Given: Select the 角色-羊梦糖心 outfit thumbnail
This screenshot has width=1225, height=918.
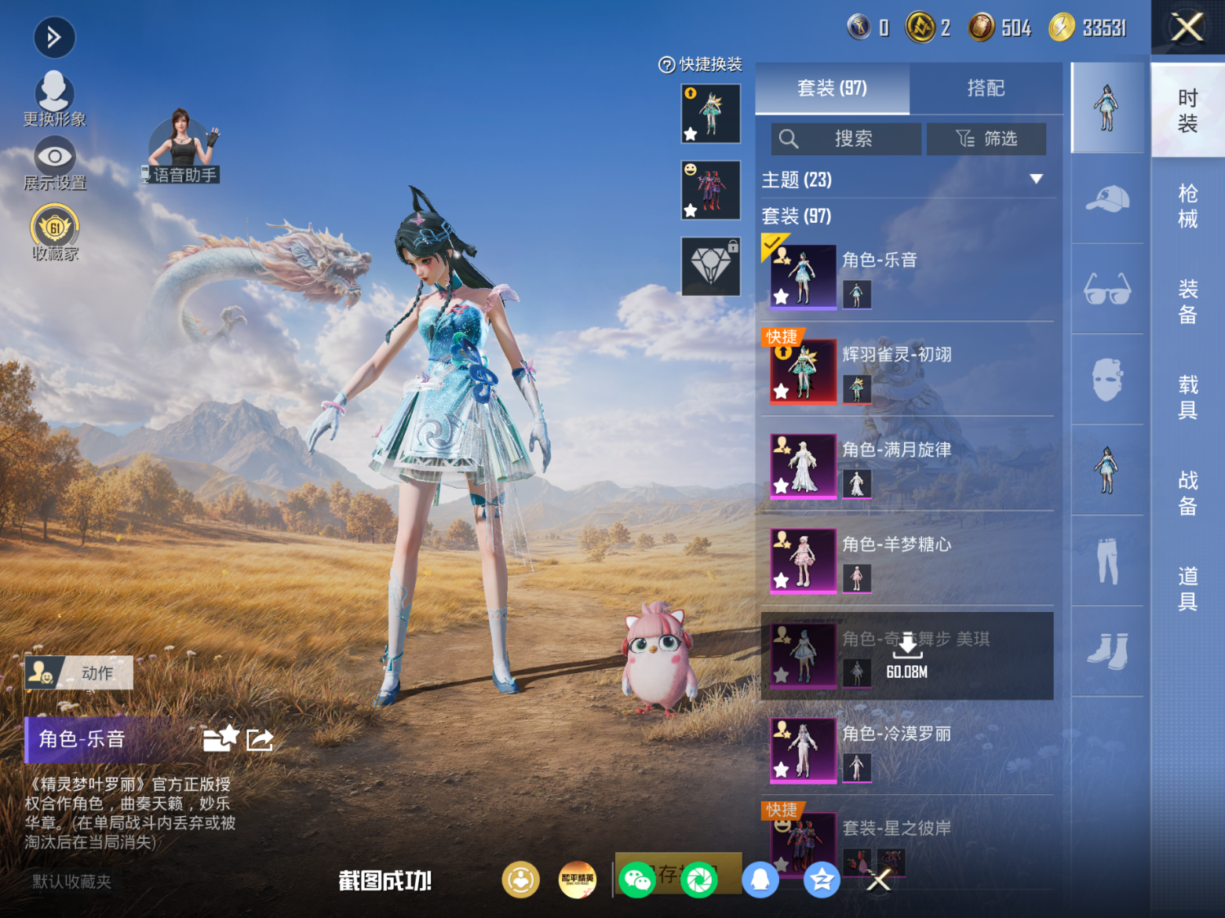Looking at the screenshot, I should pos(804,561).
